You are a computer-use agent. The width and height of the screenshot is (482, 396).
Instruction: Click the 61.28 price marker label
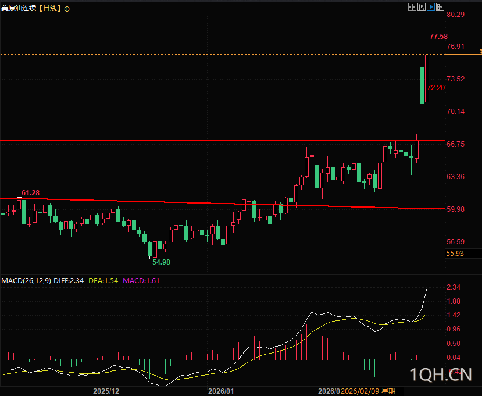click(30, 193)
